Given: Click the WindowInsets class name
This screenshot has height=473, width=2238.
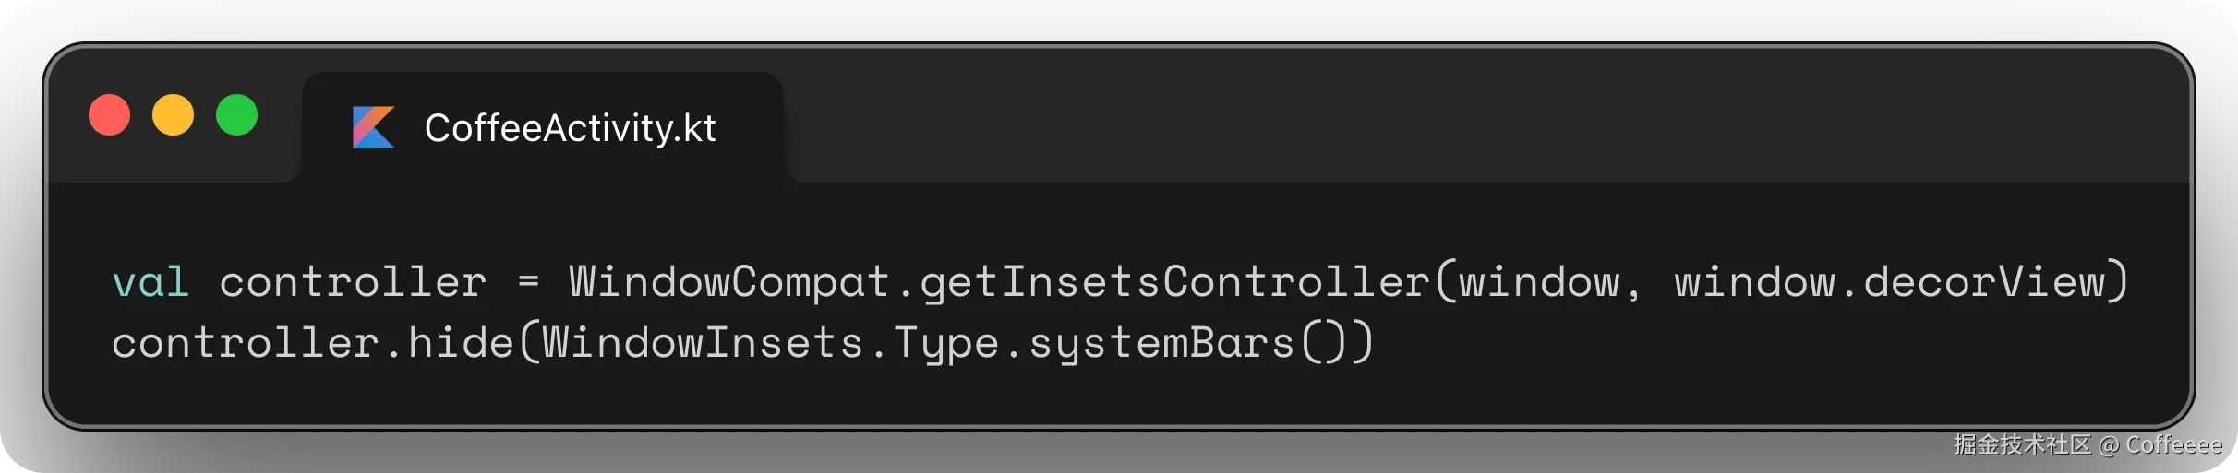Looking at the screenshot, I should click(702, 343).
